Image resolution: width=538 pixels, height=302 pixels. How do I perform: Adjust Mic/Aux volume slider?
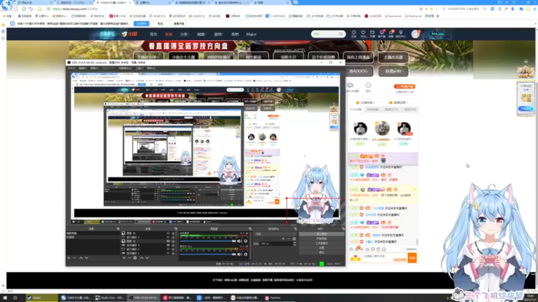[x=208, y=254]
